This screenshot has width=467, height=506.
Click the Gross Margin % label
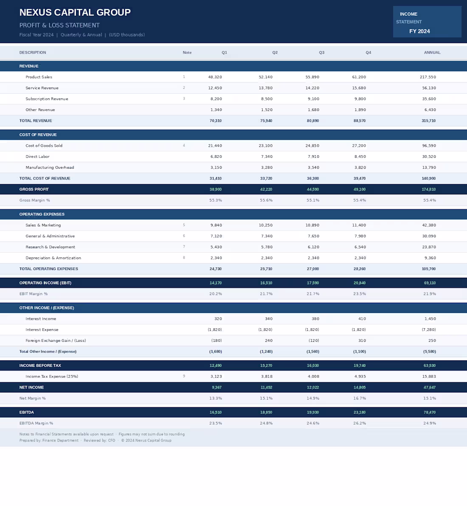(34, 200)
